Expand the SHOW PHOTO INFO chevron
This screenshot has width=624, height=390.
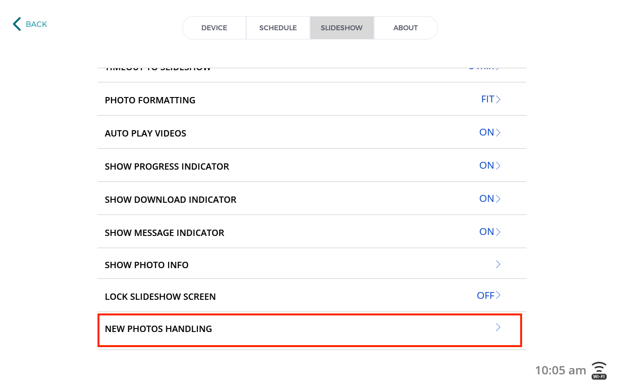click(x=498, y=264)
